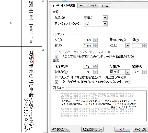Expand the アウトライン レベル dropdown
This screenshot has height=133, width=148.
(105, 24)
